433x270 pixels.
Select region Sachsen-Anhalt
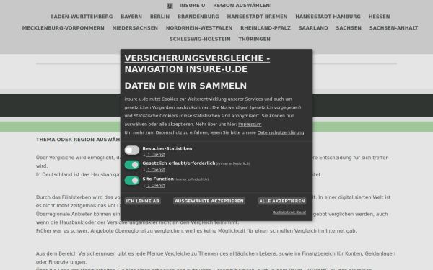point(393,28)
